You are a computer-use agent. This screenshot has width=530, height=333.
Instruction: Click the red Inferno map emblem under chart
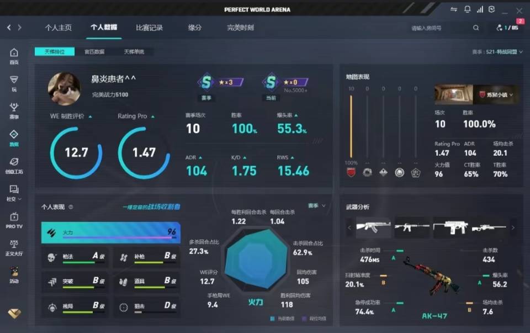coord(351,172)
